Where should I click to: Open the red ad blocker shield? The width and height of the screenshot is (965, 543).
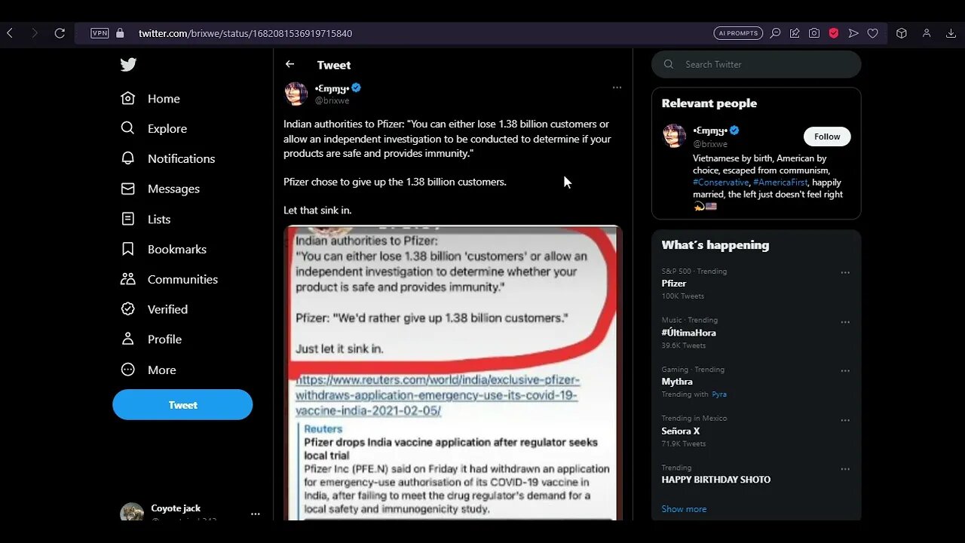point(834,33)
